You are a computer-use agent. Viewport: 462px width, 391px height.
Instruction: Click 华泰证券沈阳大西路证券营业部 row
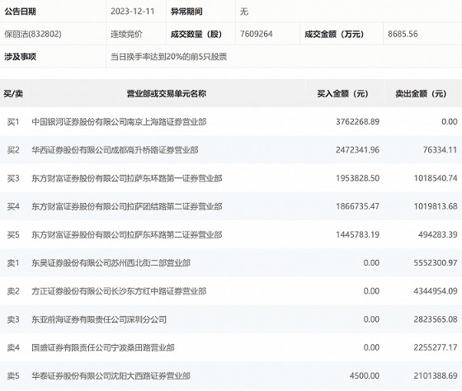(x=231, y=375)
